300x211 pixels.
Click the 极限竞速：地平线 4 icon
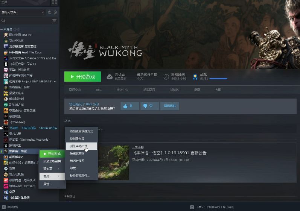click(x=6, y=180)
